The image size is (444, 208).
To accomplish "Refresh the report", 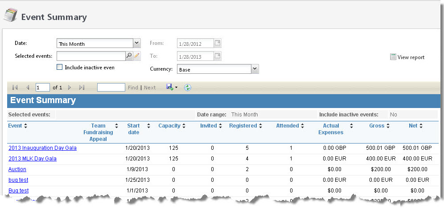I will coord(188,88).
